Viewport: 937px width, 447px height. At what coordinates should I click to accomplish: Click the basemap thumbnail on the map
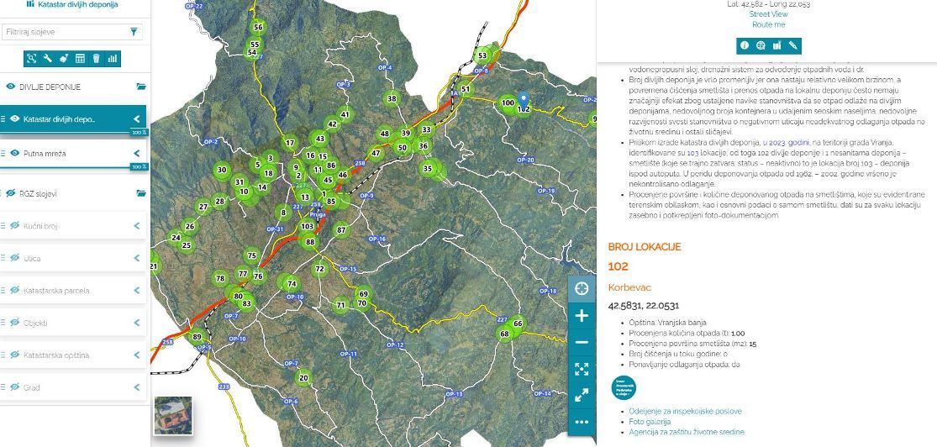[173, 415]
